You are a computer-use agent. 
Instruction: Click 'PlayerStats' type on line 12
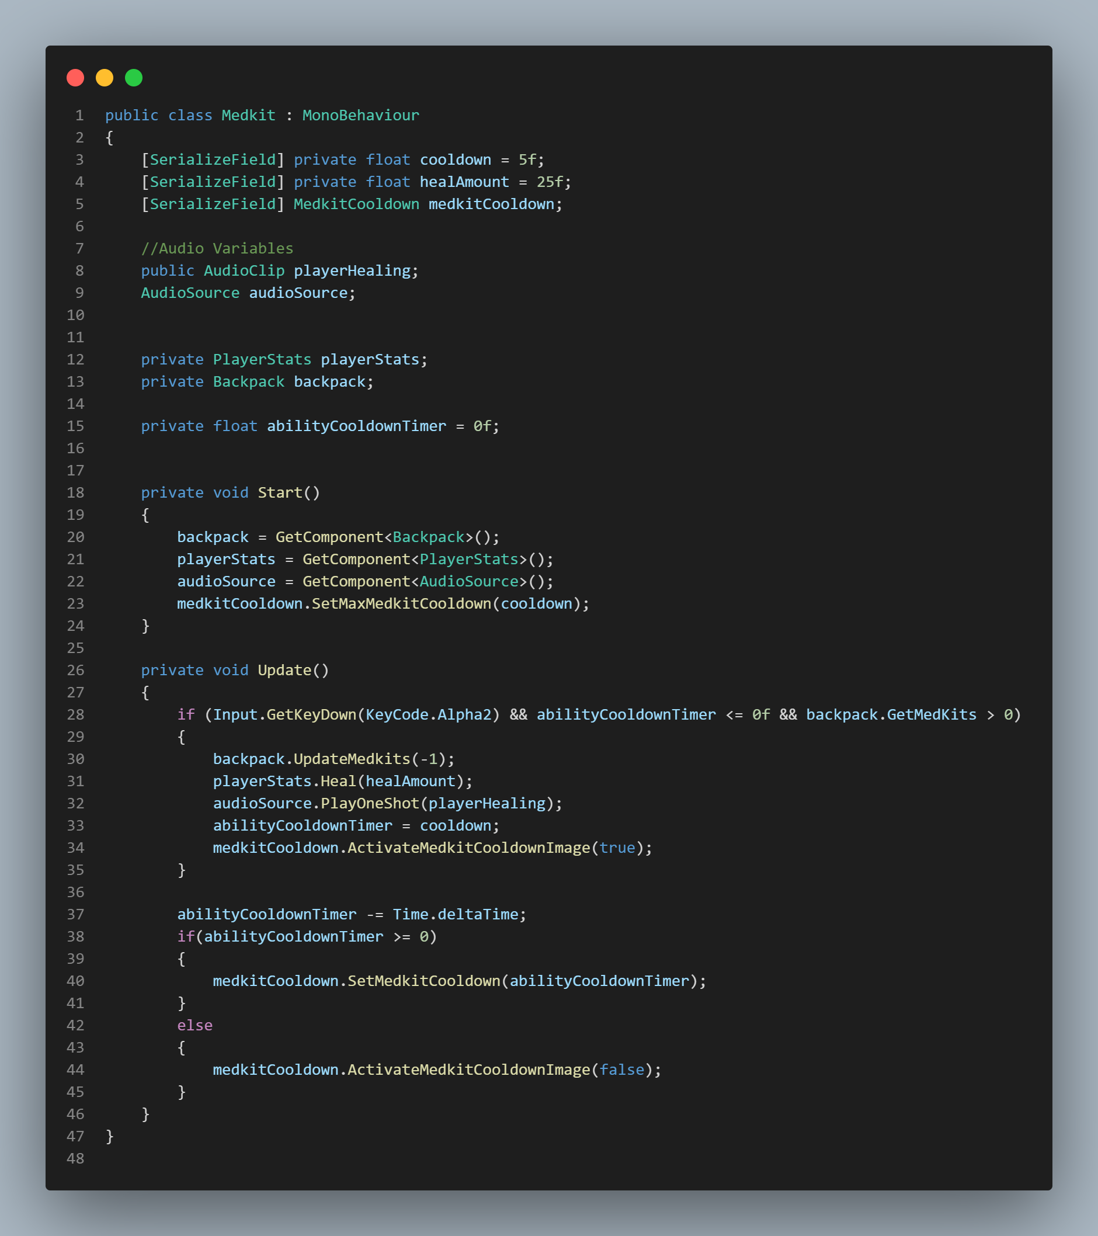(262, 360)
